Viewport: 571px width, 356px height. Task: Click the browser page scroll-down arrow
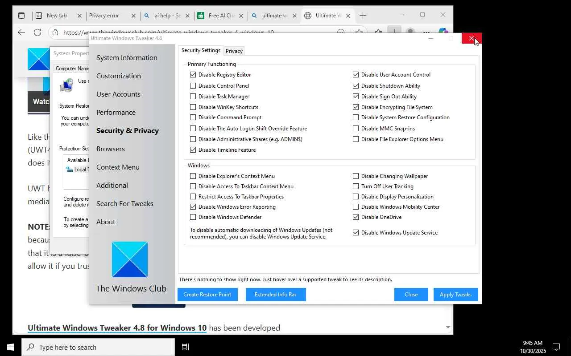click(448, 328)
